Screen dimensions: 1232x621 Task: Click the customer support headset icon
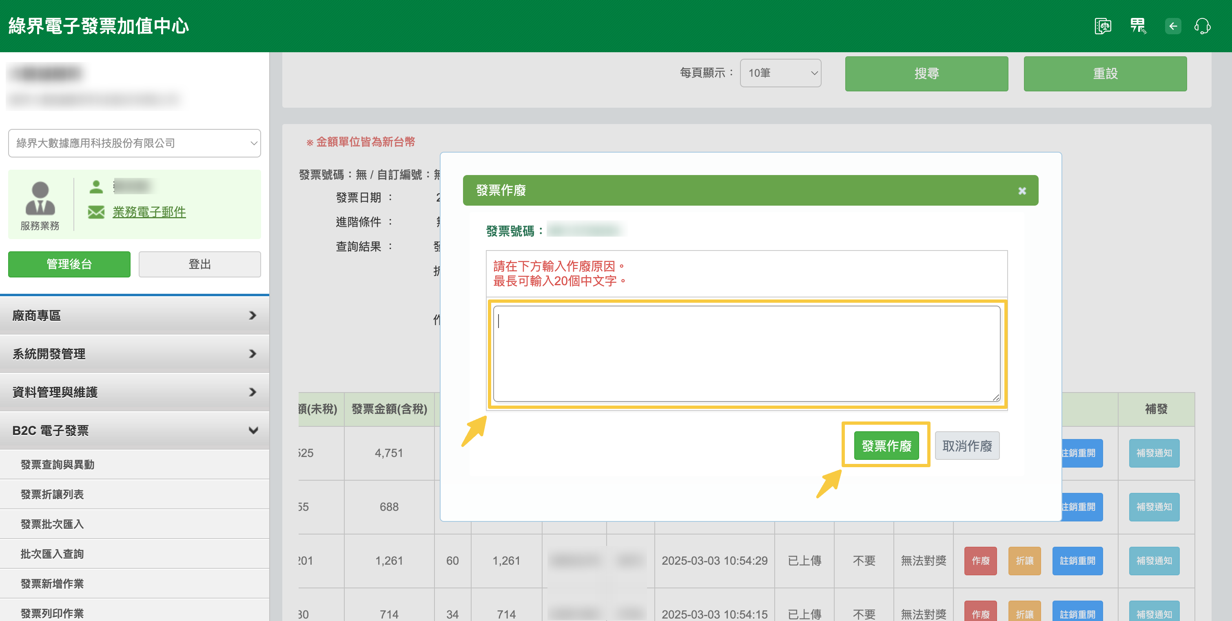1202,26
